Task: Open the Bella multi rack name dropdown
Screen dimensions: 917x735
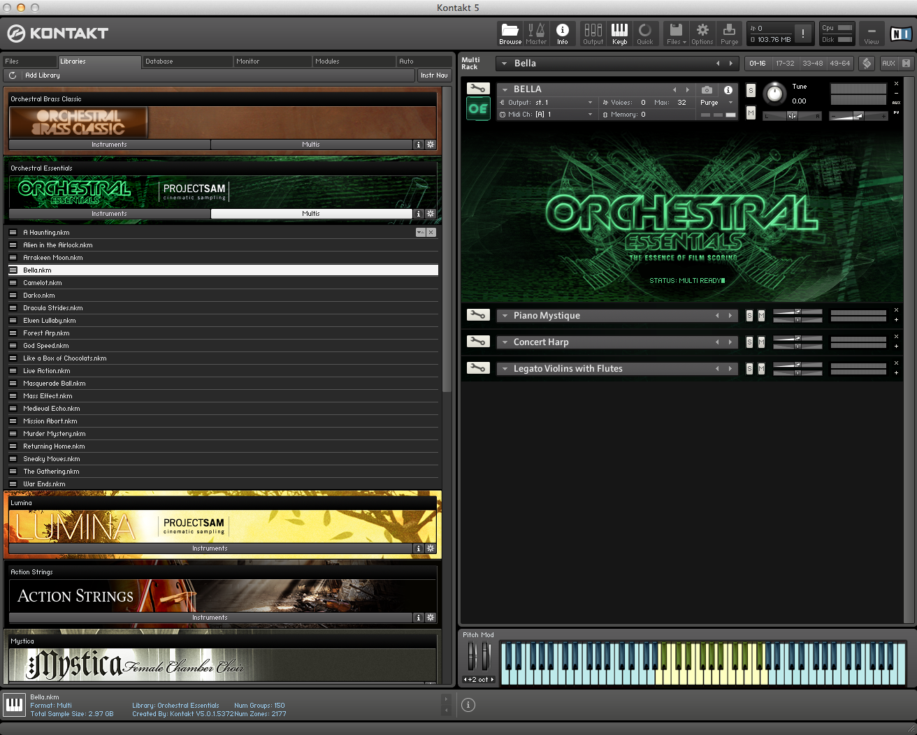Action: point(505,64)
